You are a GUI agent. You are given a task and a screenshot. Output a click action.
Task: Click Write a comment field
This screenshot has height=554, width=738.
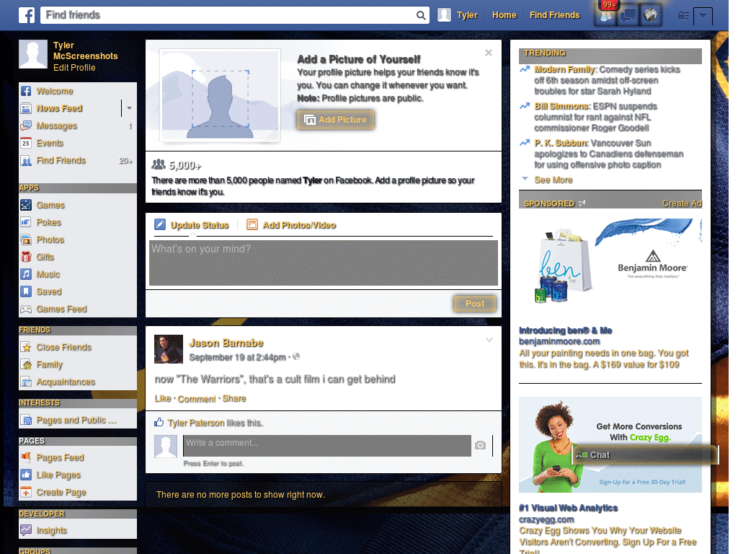[x=327, y=446]
